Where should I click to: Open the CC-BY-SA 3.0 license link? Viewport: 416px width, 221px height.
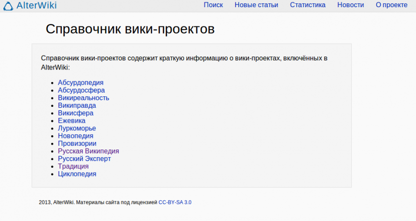click(x=175, y=202)
